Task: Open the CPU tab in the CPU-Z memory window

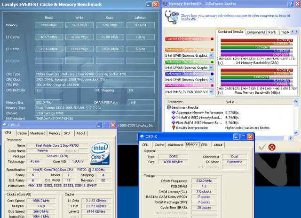Action: (x=145, y=145)
